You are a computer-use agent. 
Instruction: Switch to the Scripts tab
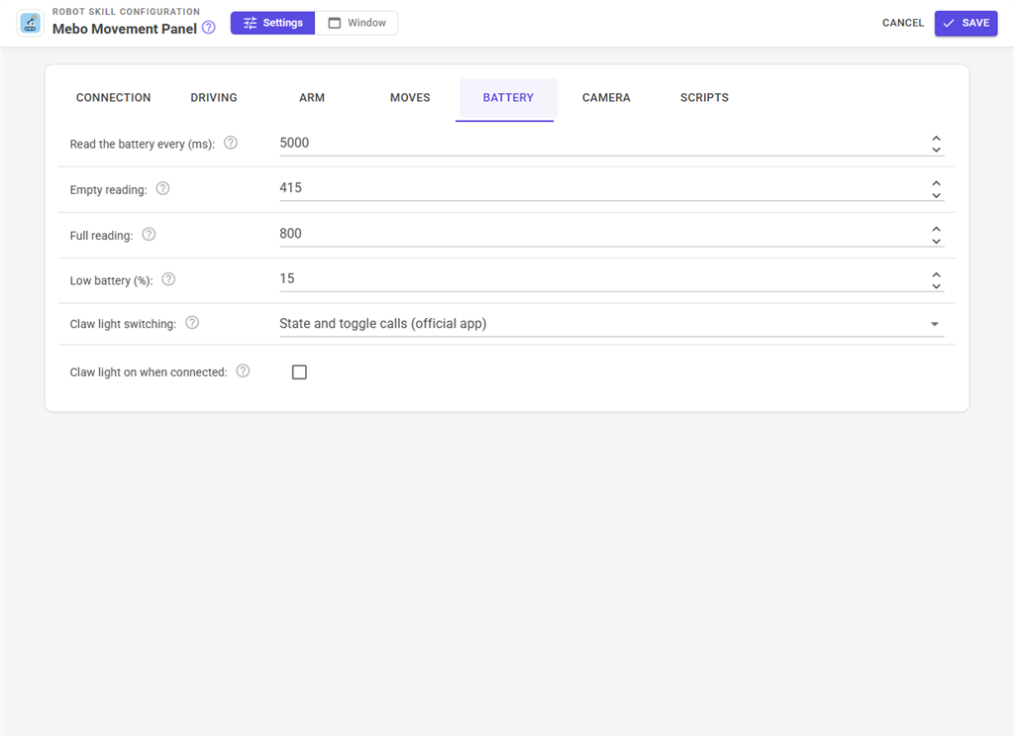[x=704, y=98]
